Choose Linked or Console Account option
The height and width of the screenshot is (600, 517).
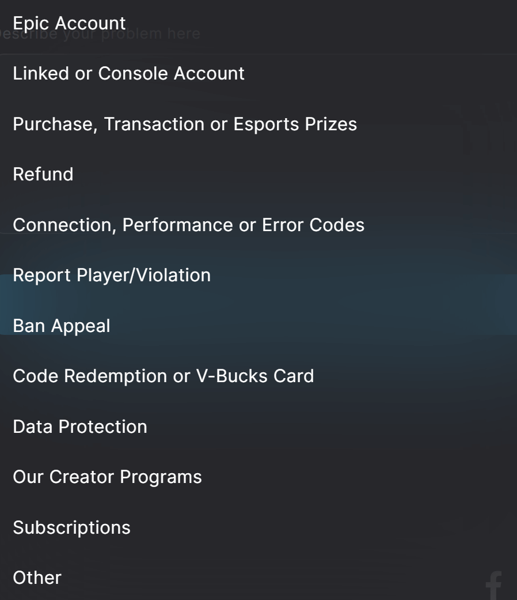click(128, 73)
